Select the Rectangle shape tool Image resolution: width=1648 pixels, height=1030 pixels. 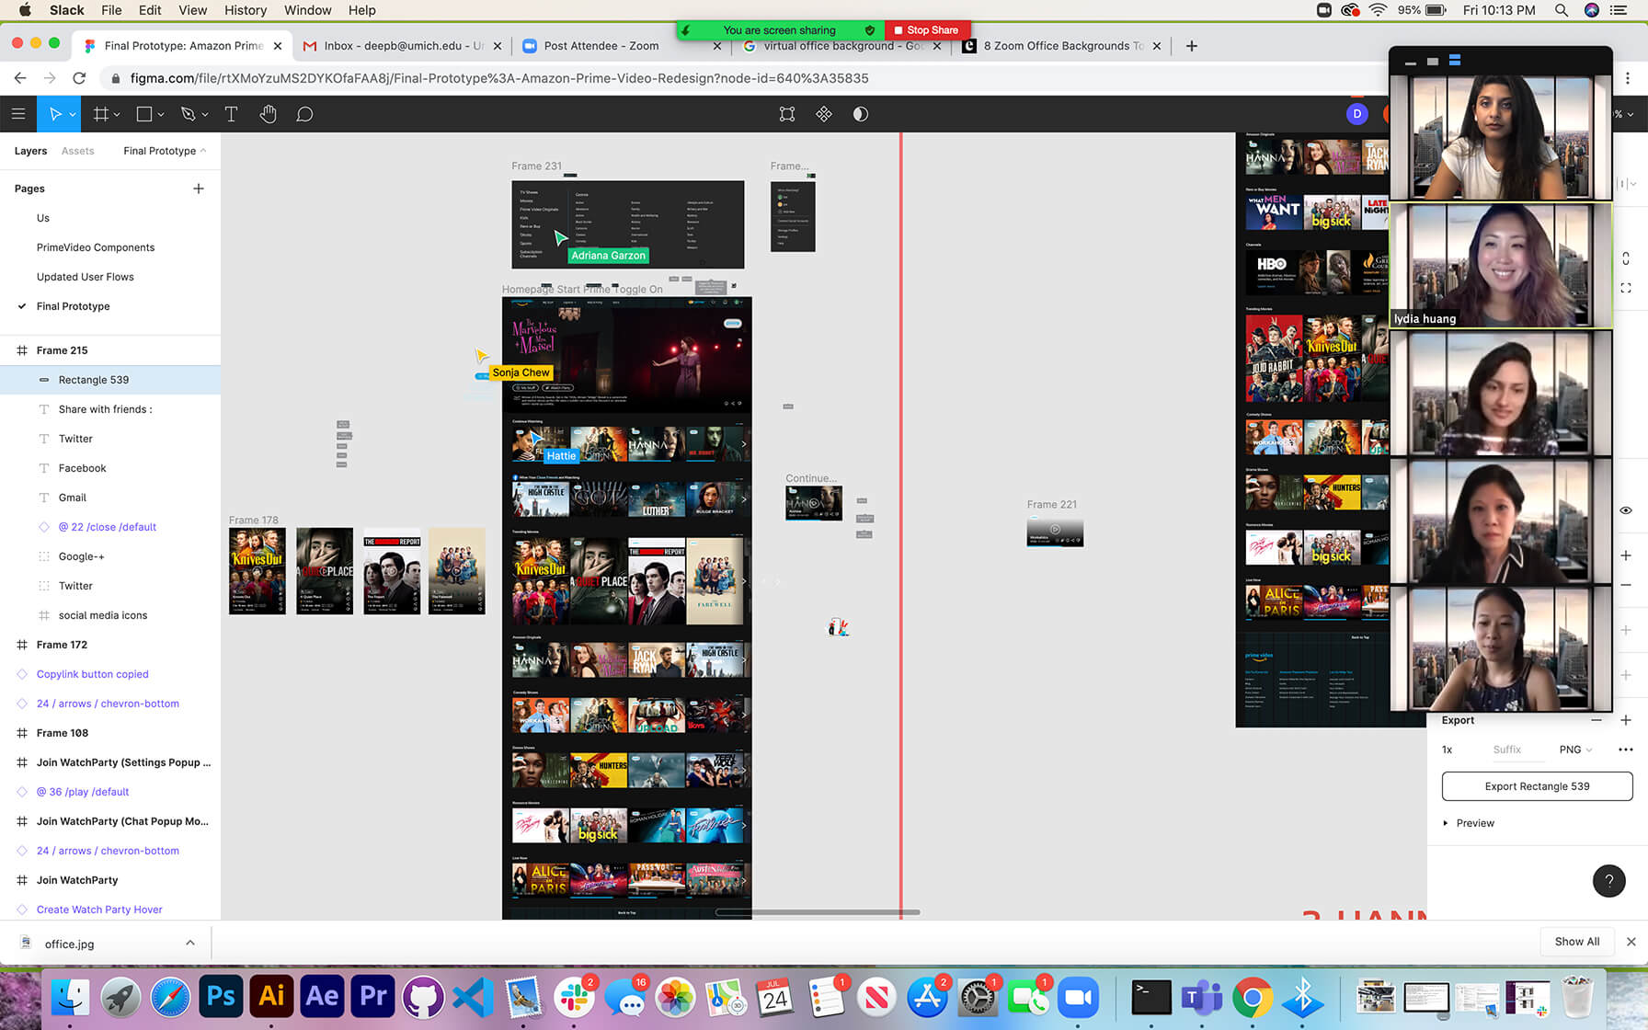[144, 114]
